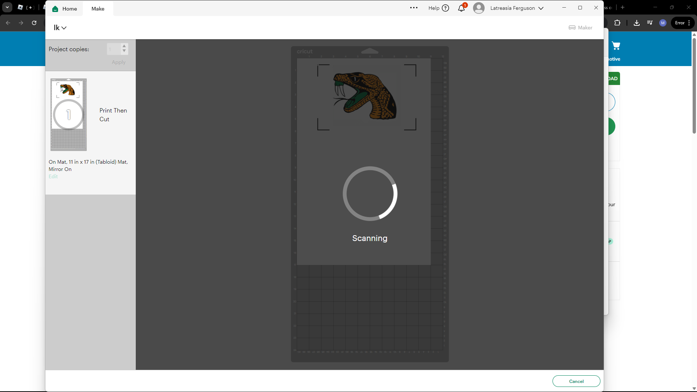Click the Cancel button

(x=576, y=381)
